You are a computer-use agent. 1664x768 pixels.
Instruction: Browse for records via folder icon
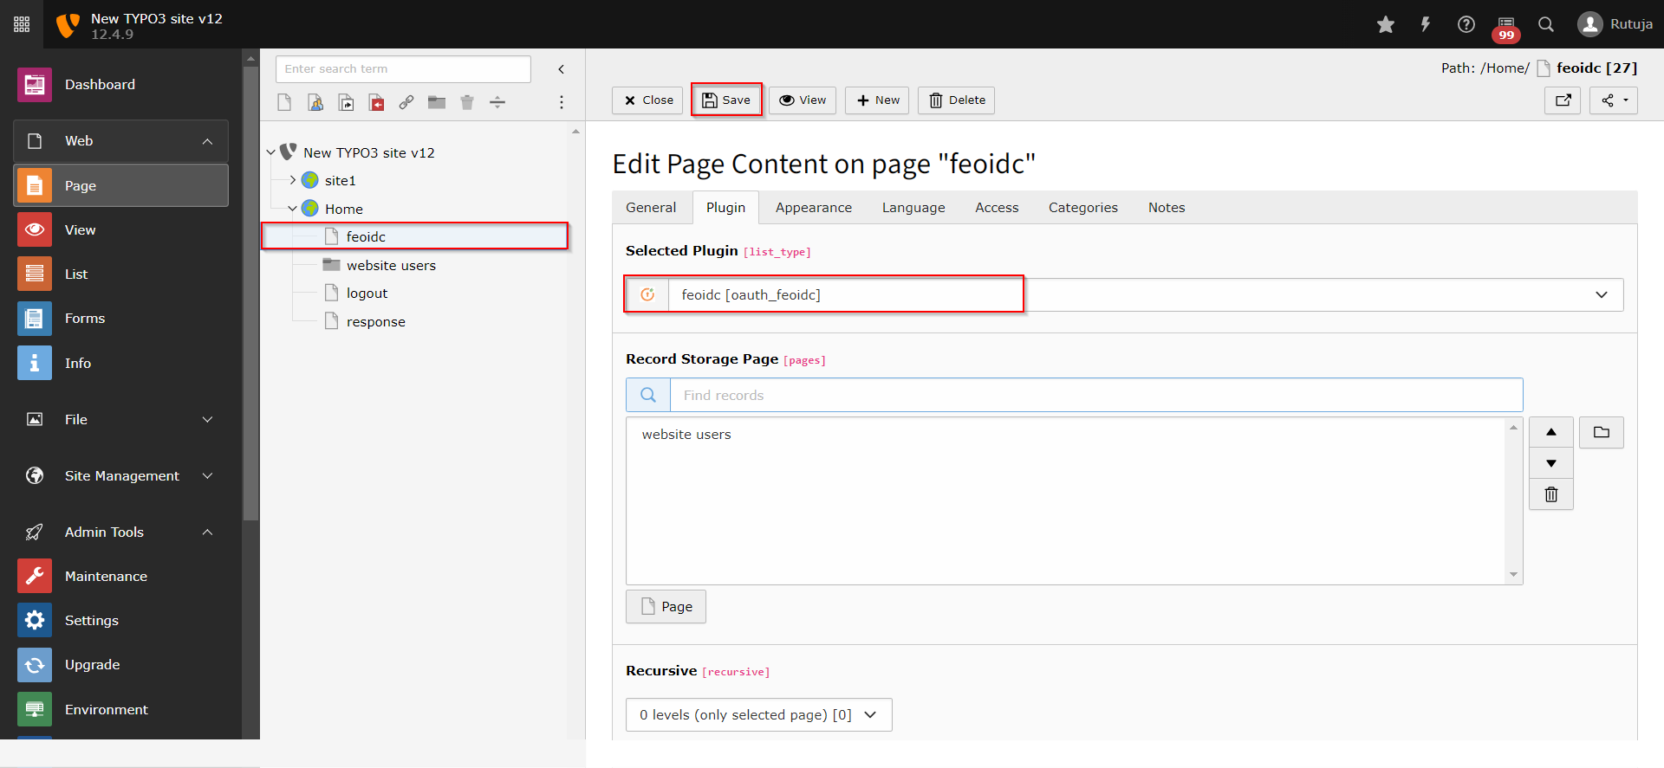click(x=1601, y=432)
